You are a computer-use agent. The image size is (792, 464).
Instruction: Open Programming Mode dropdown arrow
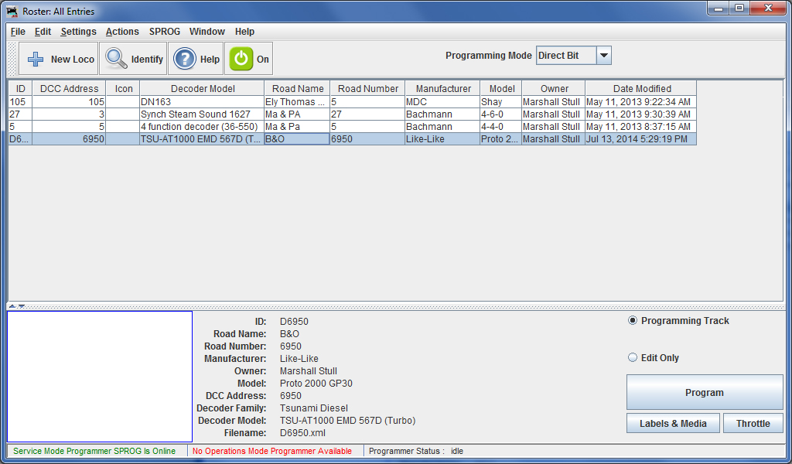pyautogui.click(x=604, y=56)
